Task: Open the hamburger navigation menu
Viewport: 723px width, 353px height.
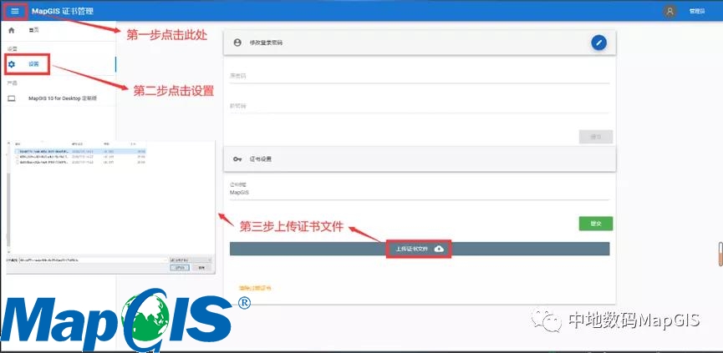Action: coord(15,11)
